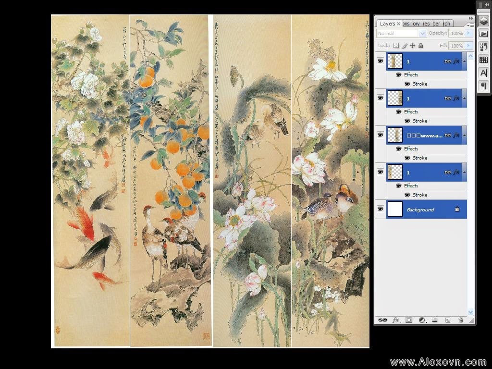
Task: Click the fx icon on the www.a layer
Action: tap(456, 135)
